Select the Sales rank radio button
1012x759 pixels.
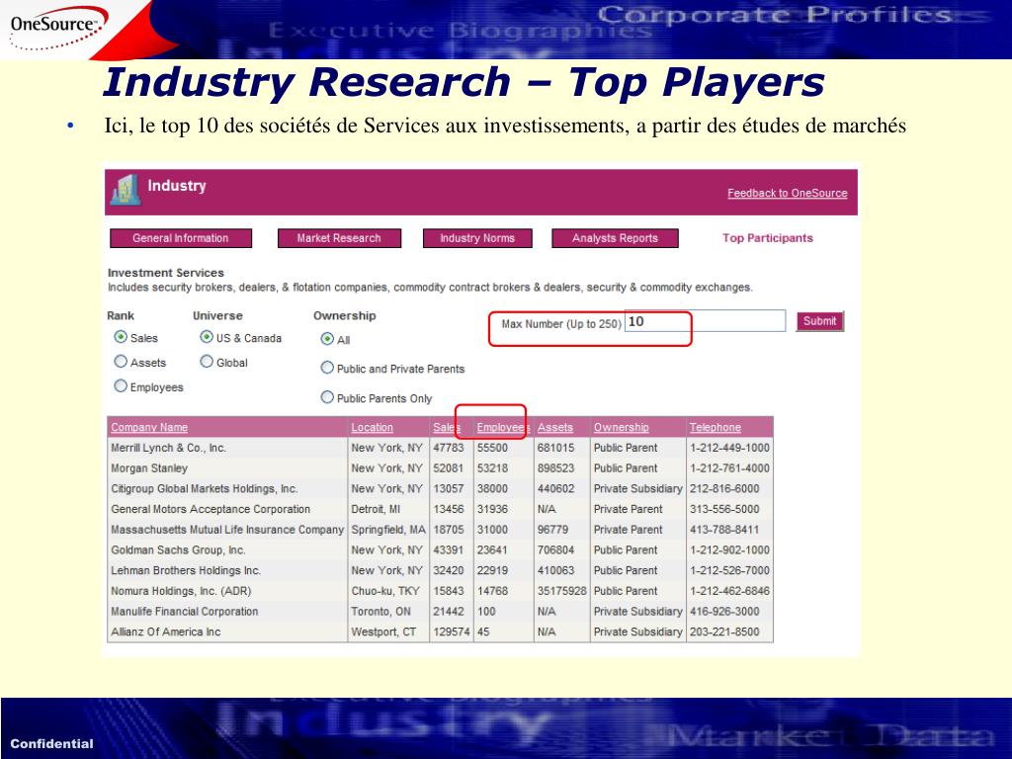point(121,337)
